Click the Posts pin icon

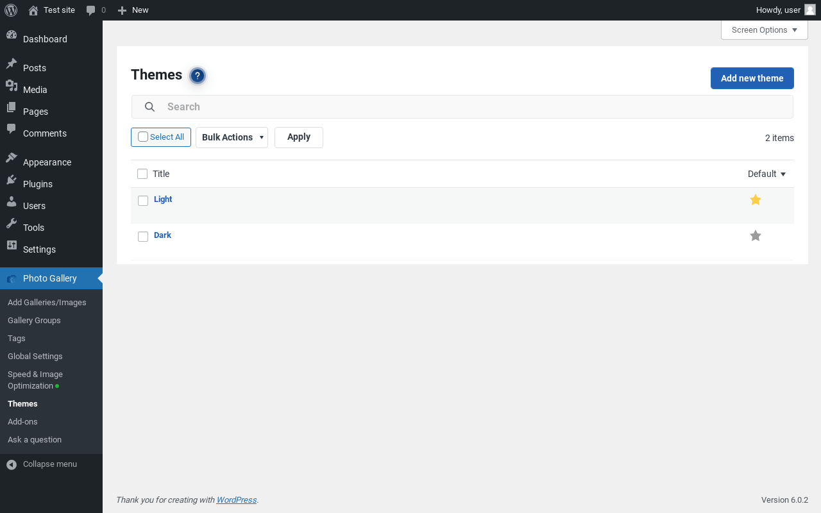pos(12,64)
